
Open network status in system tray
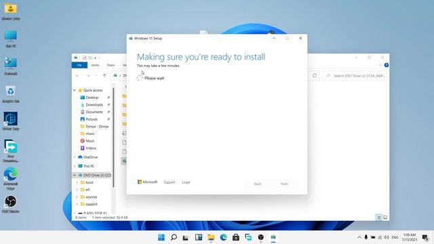(380, 237)
